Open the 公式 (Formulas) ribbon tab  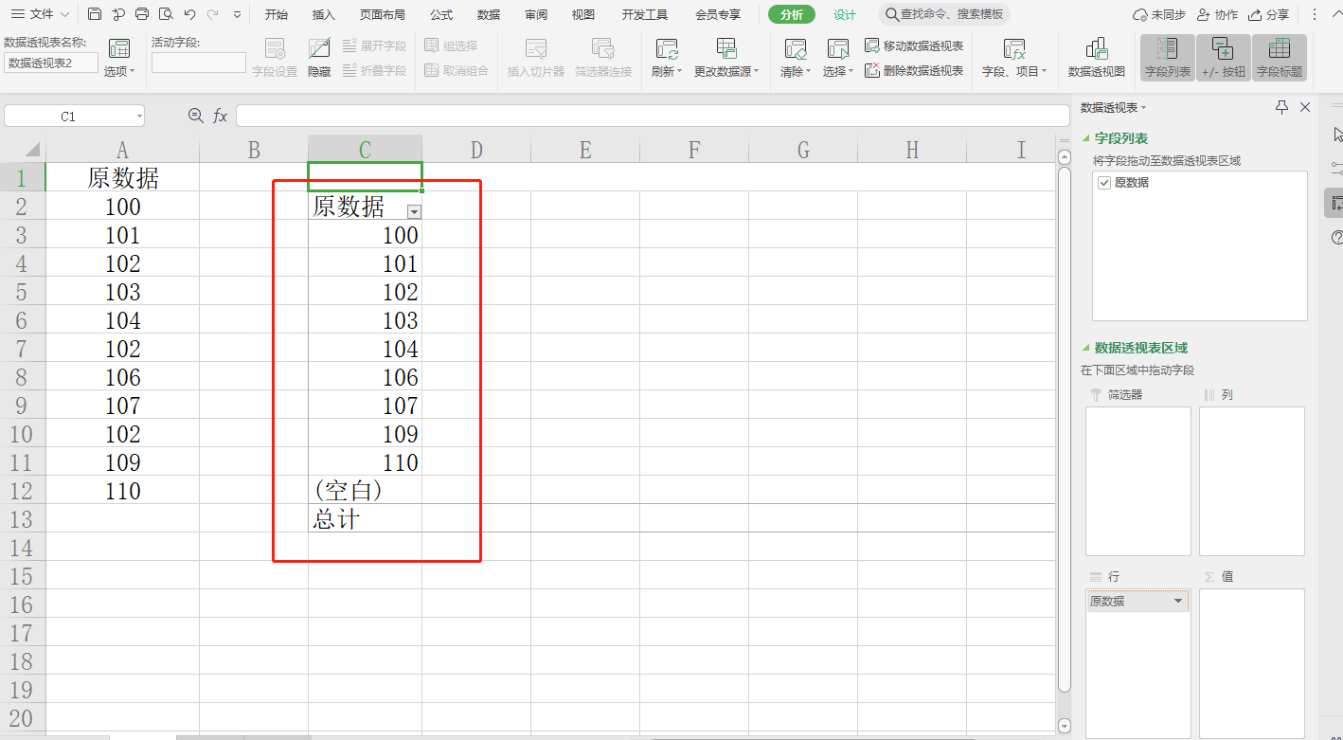tap(440, 14)
